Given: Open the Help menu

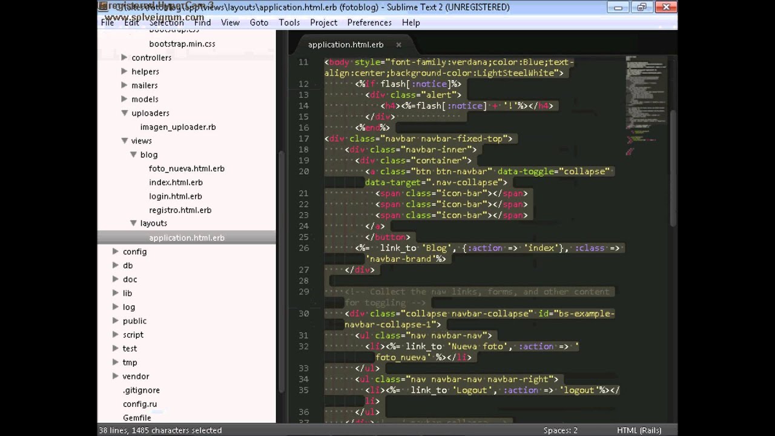Looking at the screenshot, I should [x=411, y=22].
